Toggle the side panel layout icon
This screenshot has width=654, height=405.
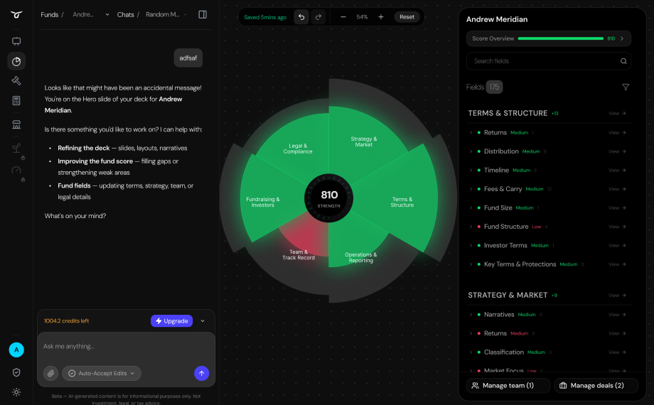tap(203, 15)
